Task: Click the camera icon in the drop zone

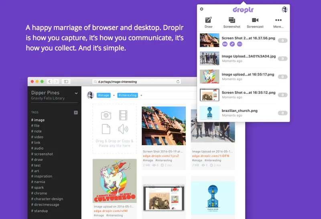Action: [106, 115]
